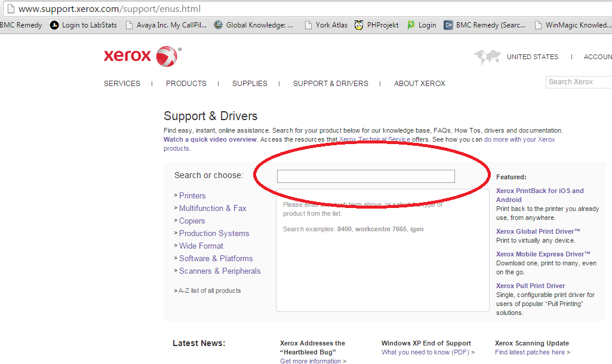Open the ABOUT XEROX menu
The height and width of the screenshot is (364, 612).
point(420,84)
